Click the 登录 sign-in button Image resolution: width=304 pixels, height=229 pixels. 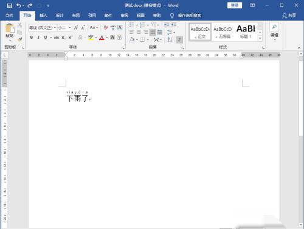(235, 5)
